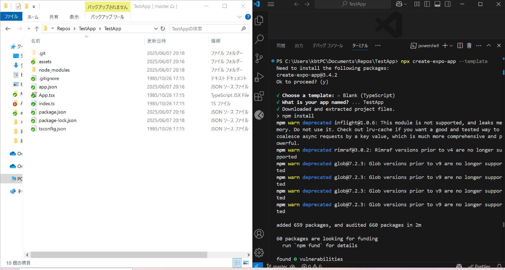Go back with VS Code navigation arrow

pyautogui.click(x=297, y=4)
